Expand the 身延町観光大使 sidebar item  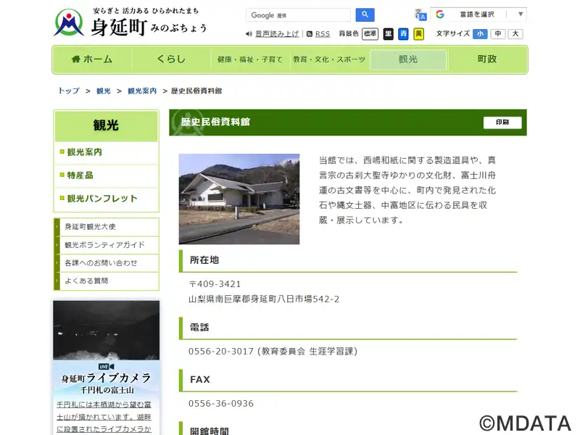(x=106, y=227)
